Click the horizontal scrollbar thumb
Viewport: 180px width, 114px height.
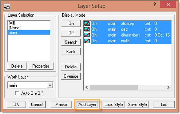[x=114, y=87]
